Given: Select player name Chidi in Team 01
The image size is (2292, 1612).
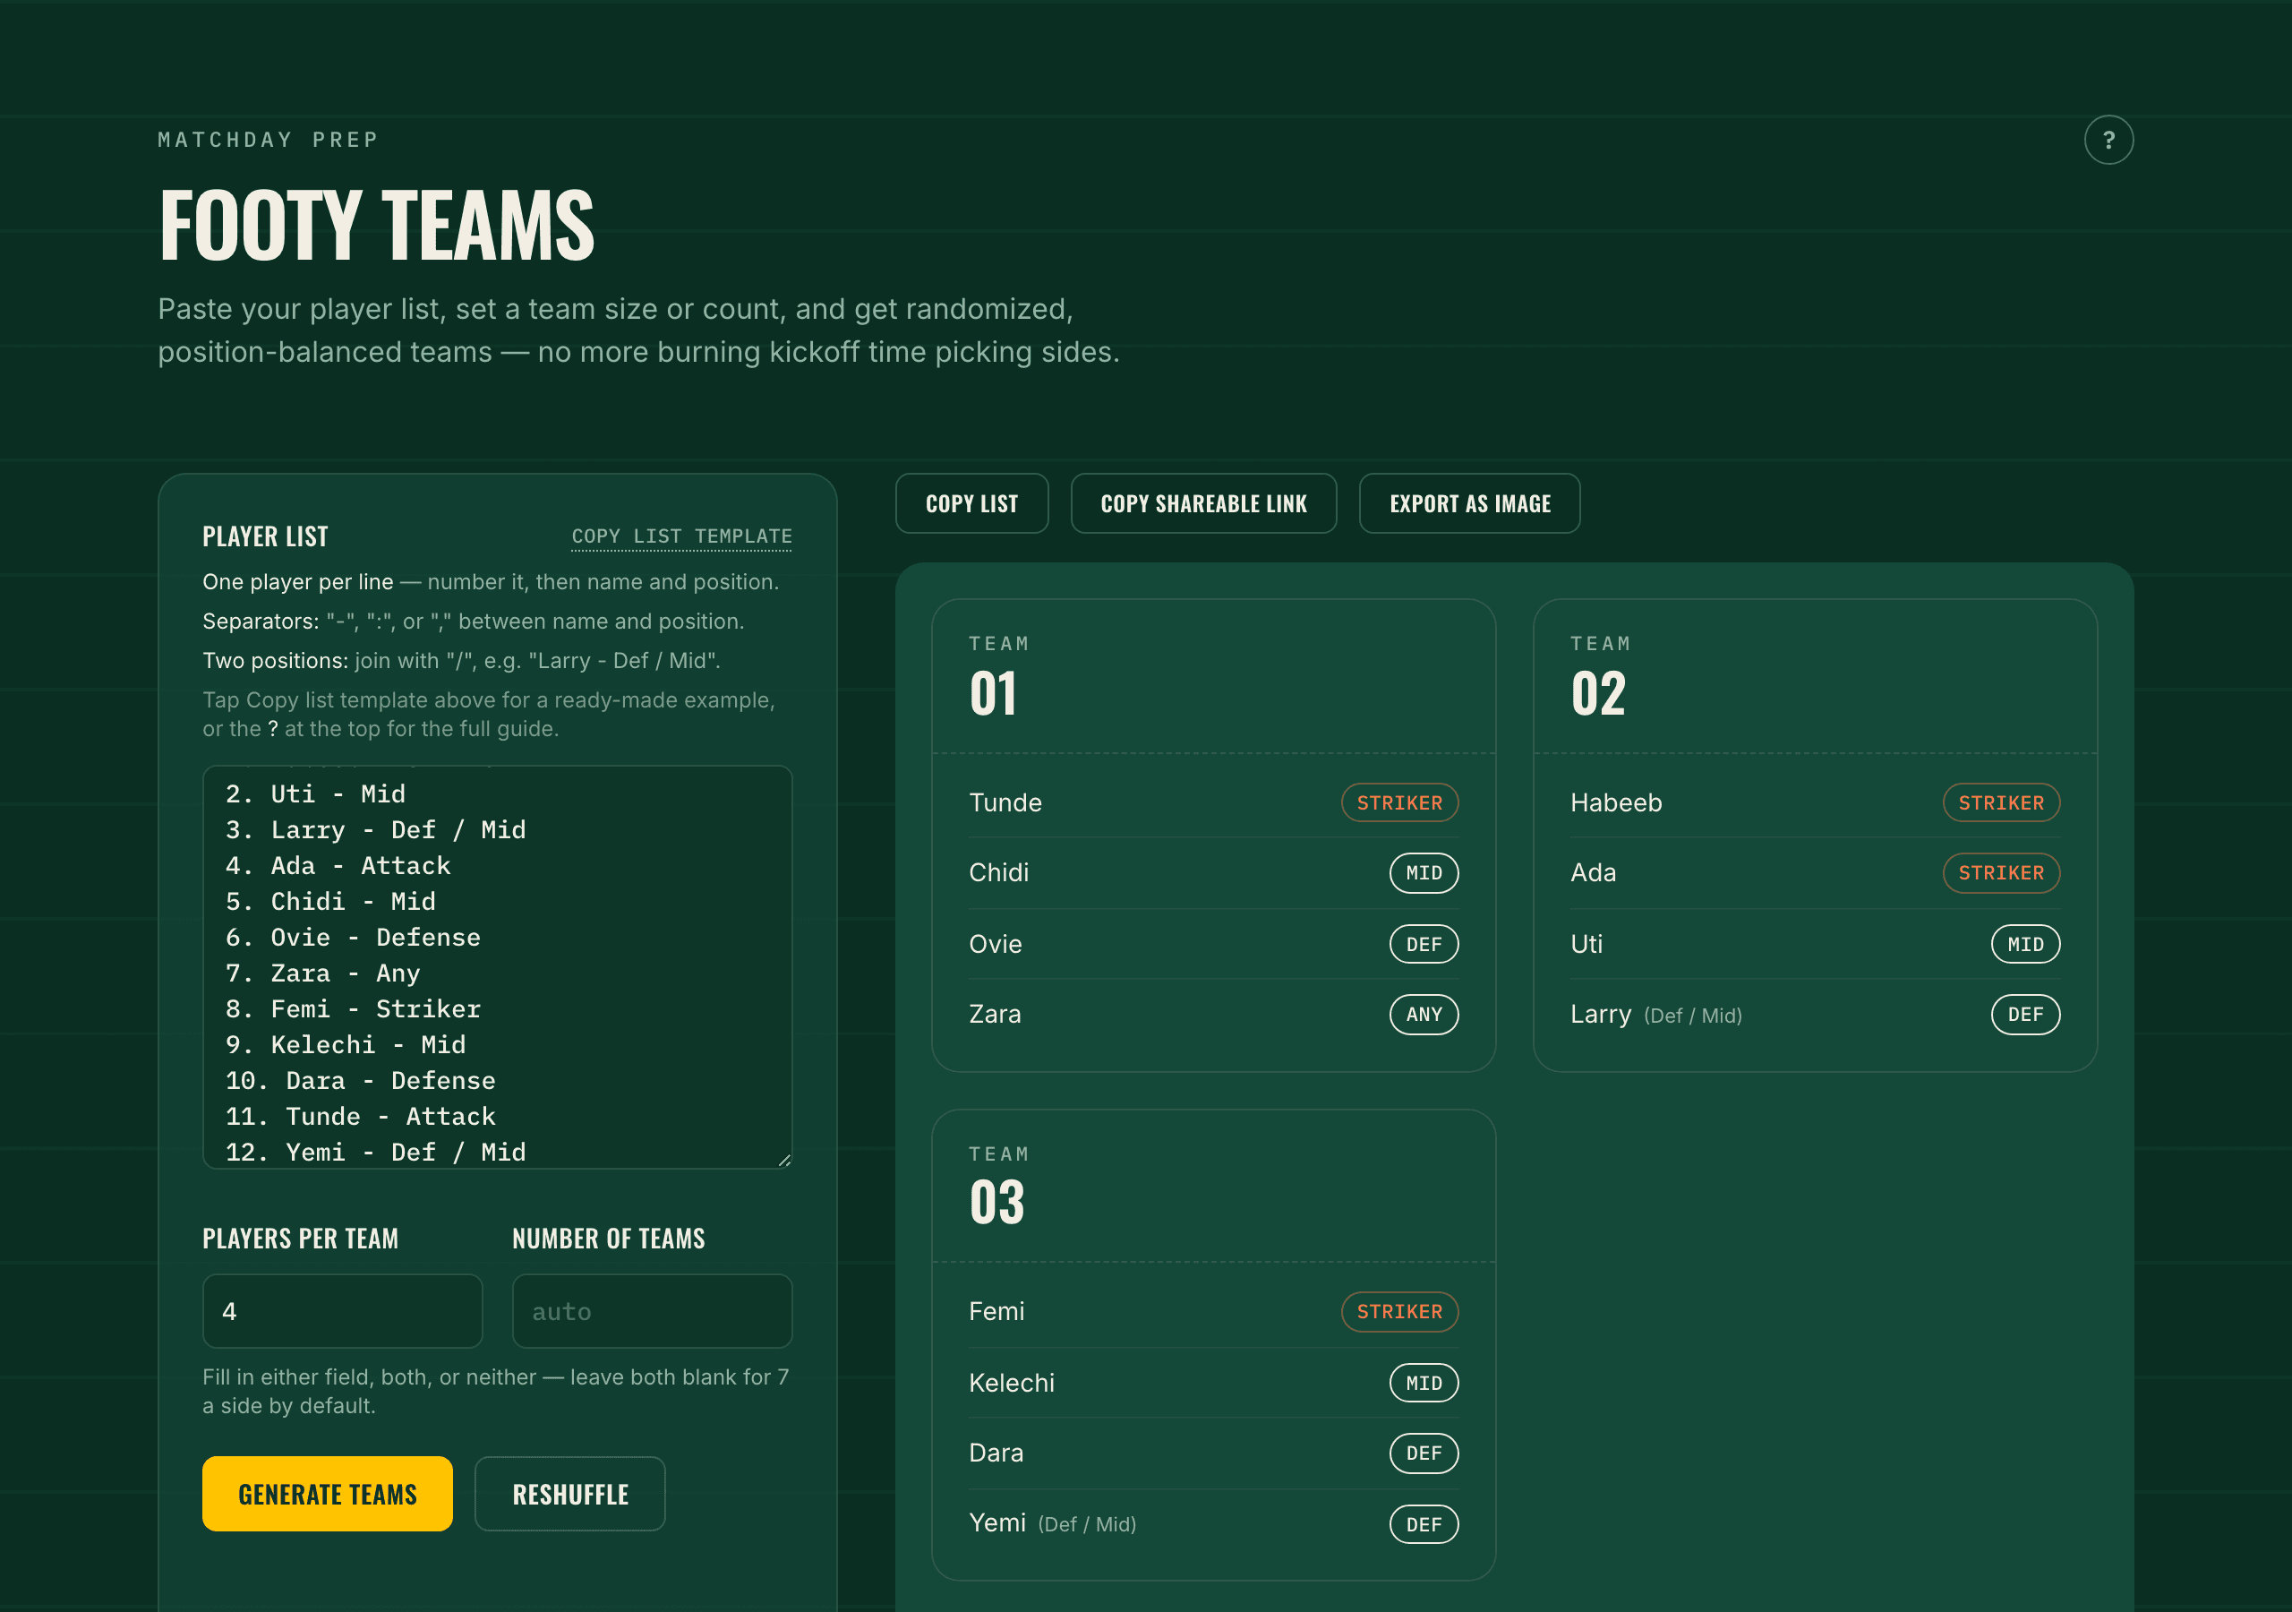Looking at the screenshot, I should tap(998, 872).
